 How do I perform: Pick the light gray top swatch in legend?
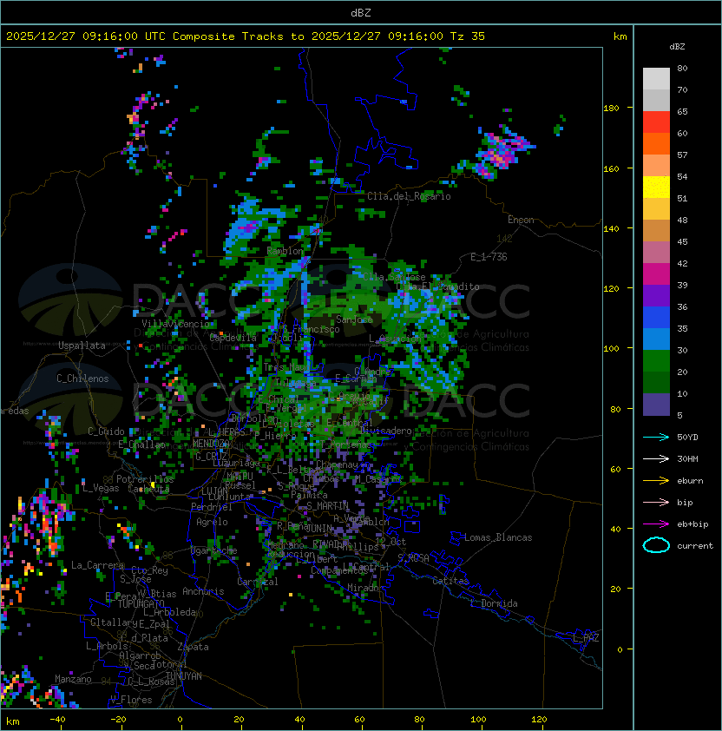[x=656, y=79]
